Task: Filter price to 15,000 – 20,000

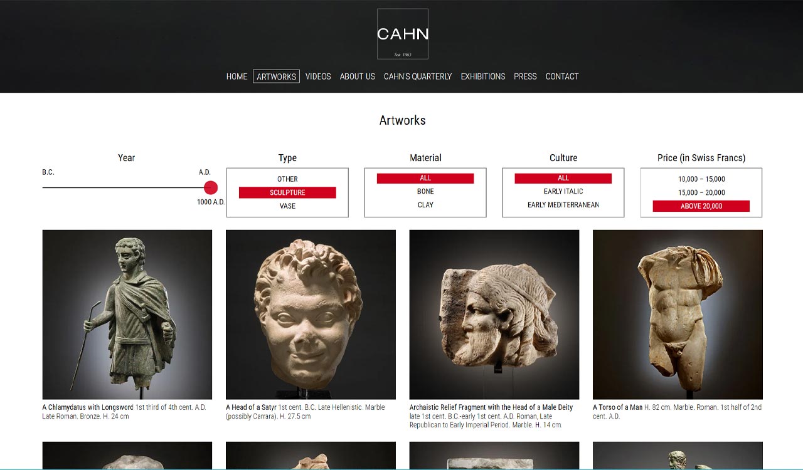Action: [701, 192]
